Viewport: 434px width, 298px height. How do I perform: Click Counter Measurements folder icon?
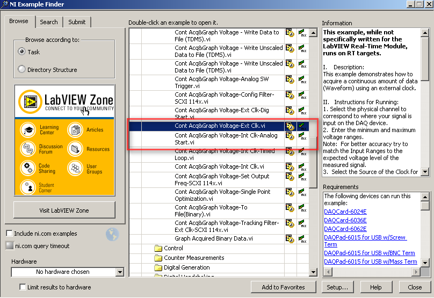tap(158, 258)
